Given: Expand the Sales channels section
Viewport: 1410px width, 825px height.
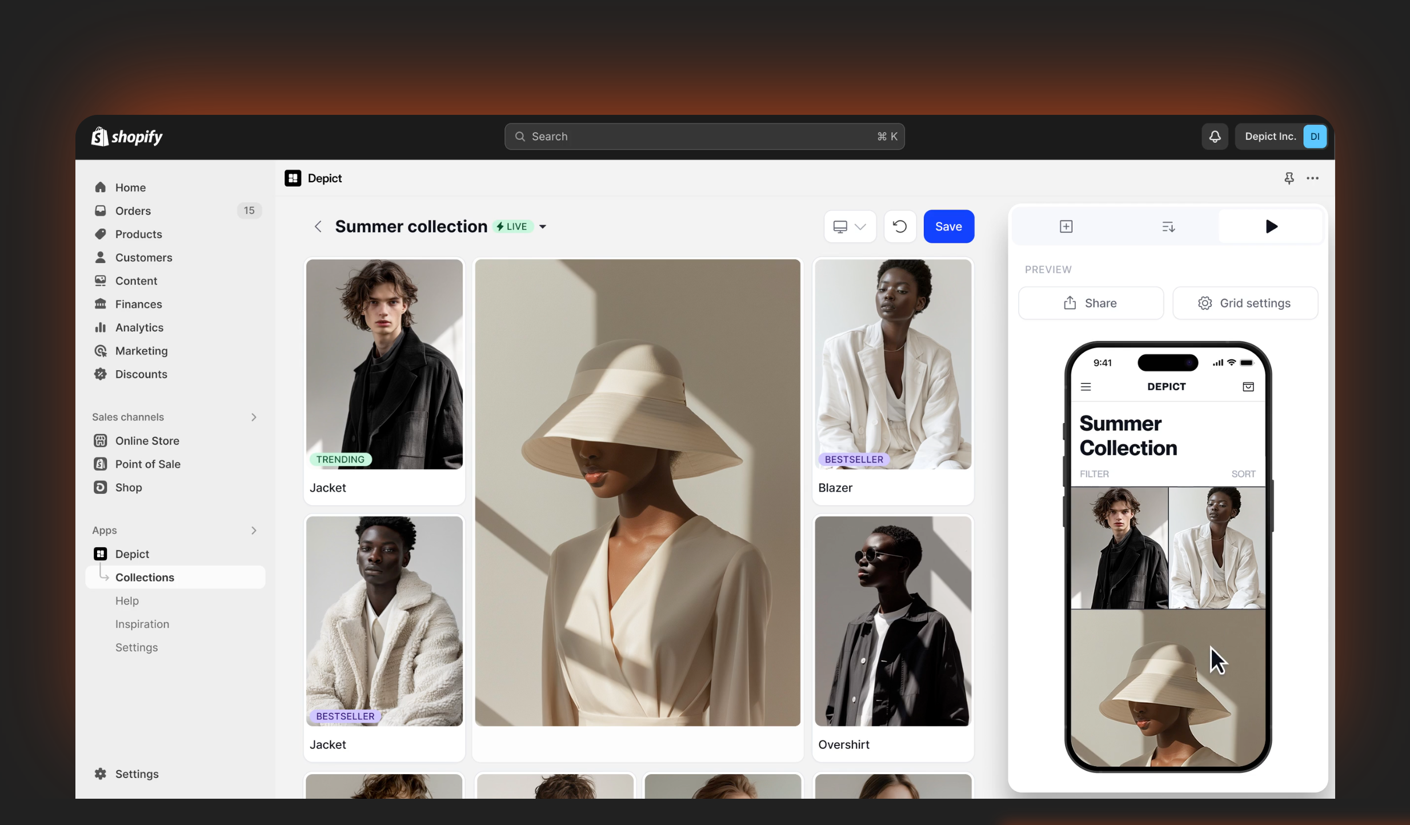Looking at the screenshot, I should pos(254,417).
